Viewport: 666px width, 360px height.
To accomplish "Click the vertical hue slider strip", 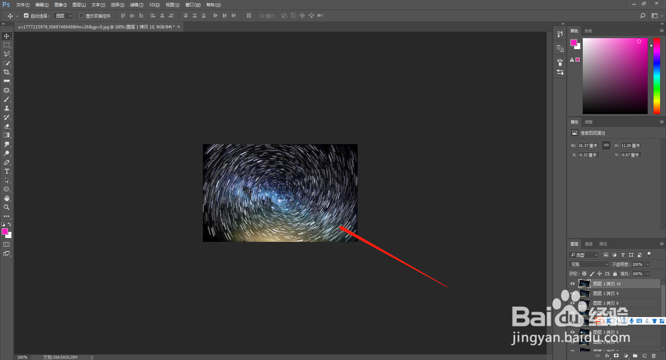I will point(657,76).
